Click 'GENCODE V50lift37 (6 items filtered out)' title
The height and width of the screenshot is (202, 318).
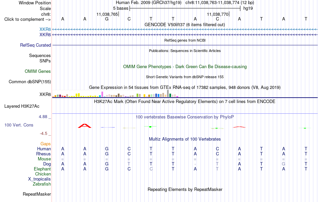point(185,24)
